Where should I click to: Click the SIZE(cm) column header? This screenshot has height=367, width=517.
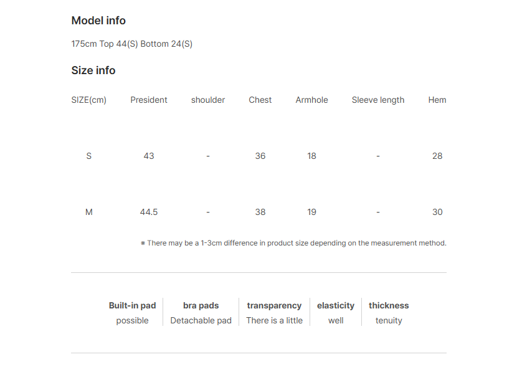[x=88, y=100]
